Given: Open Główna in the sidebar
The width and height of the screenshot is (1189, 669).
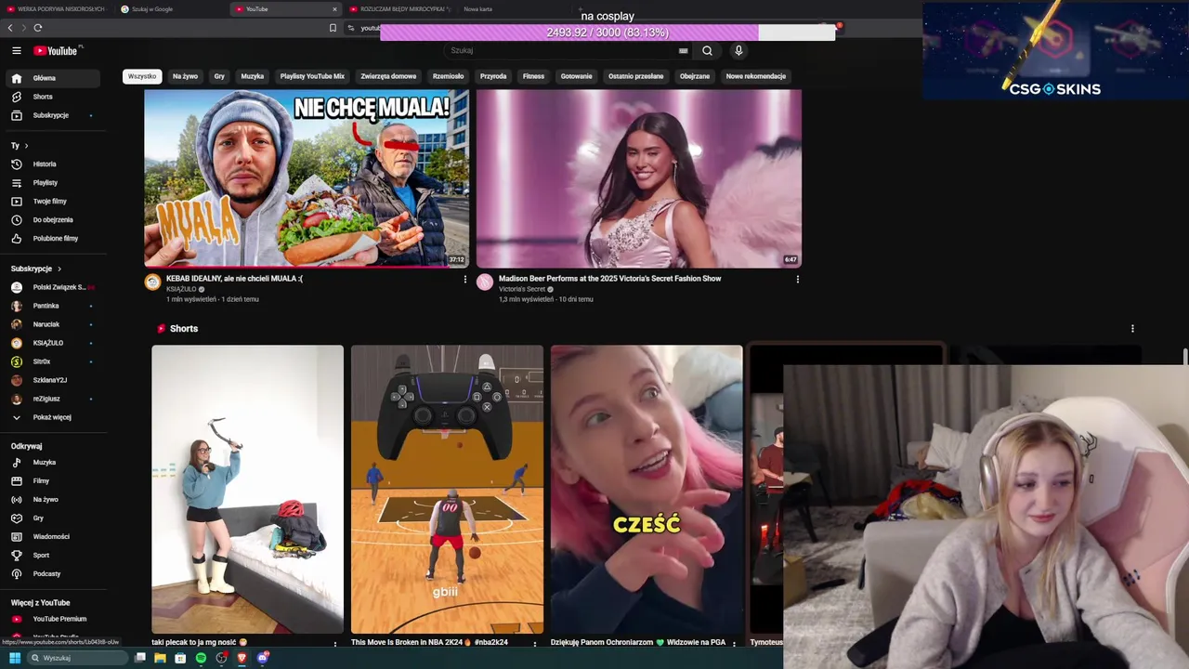Looking at the screenshot, I should pyautogui.click(x=52, y=78).
